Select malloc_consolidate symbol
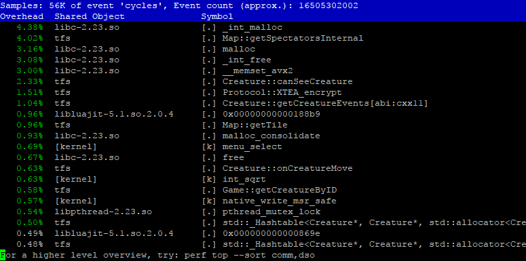This screenshot has width=526, height=261. [x=271, y=136]
